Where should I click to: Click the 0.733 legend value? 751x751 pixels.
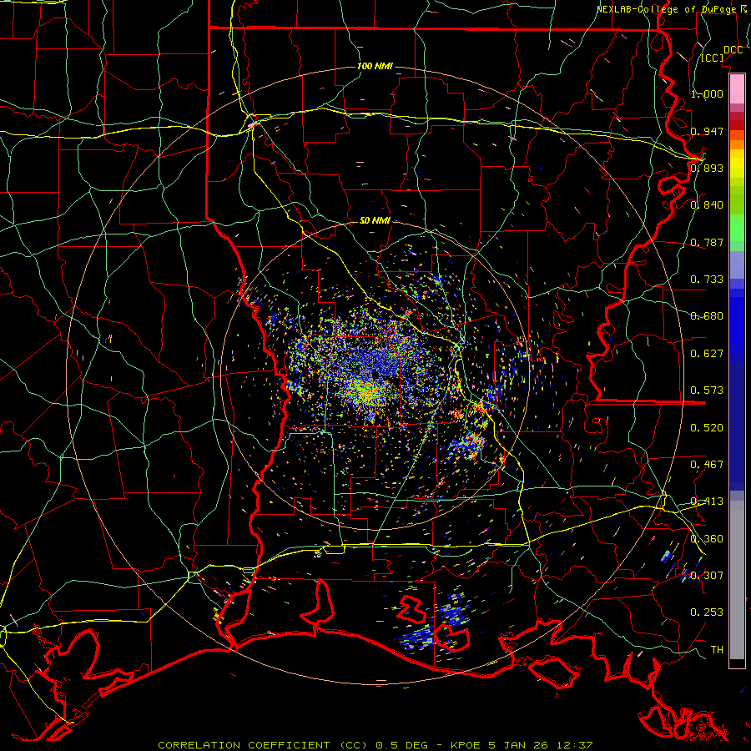[707, 280]
